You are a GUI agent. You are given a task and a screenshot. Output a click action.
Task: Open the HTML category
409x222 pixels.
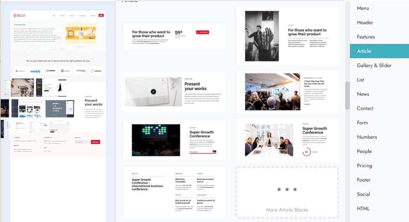[363, 208]
